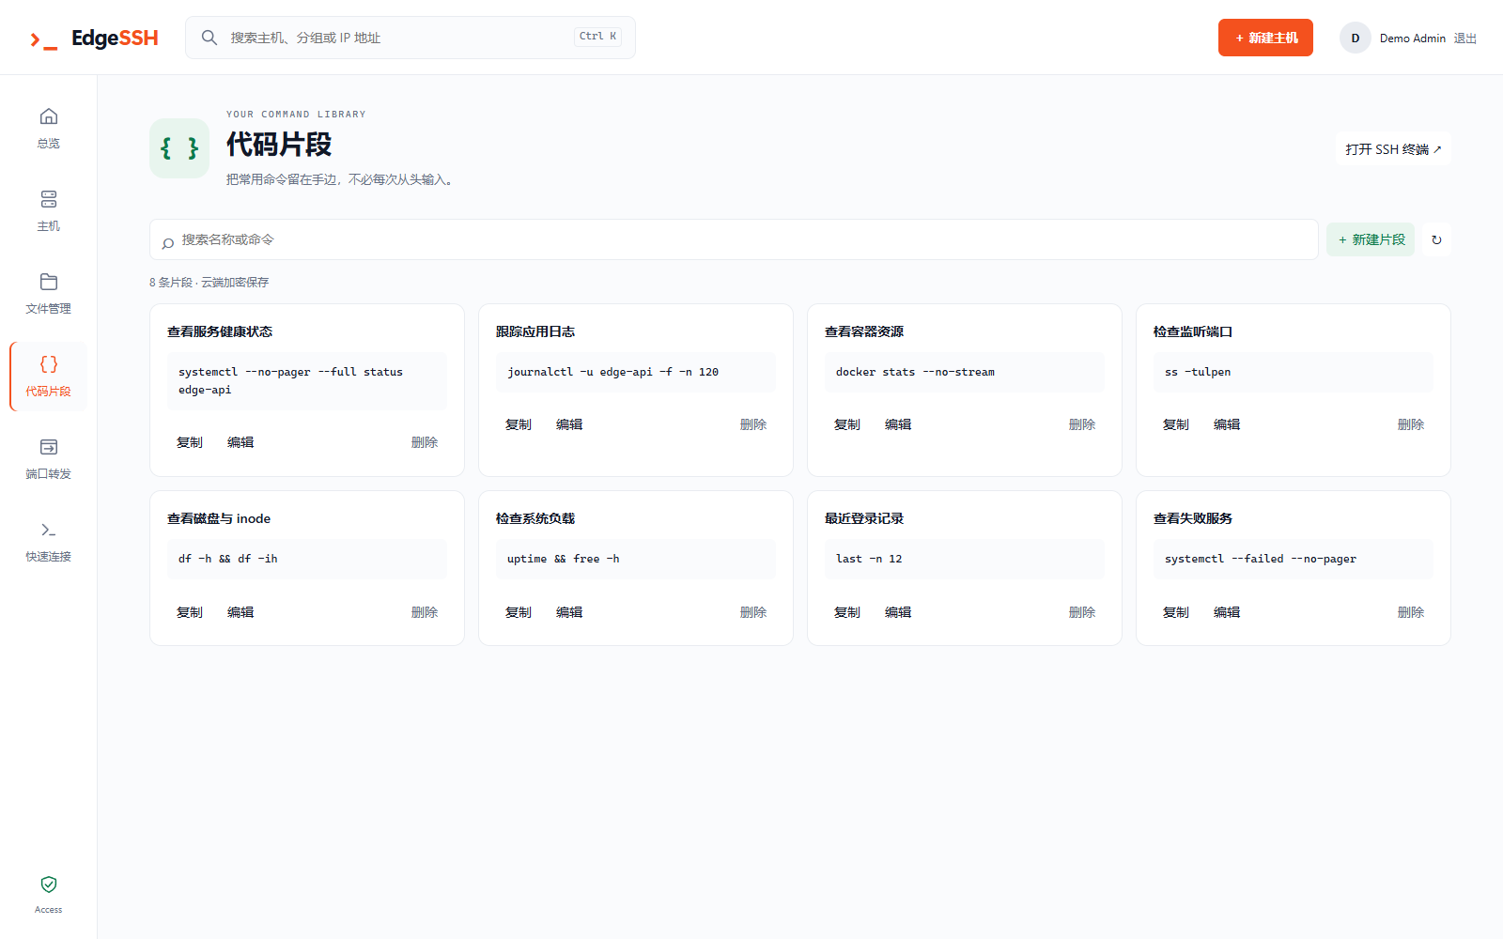The height and width of the screenshot is (939, 1503).
Task: Delete the 检查监听端口 snippet
Action: (x=1411, y=424)
